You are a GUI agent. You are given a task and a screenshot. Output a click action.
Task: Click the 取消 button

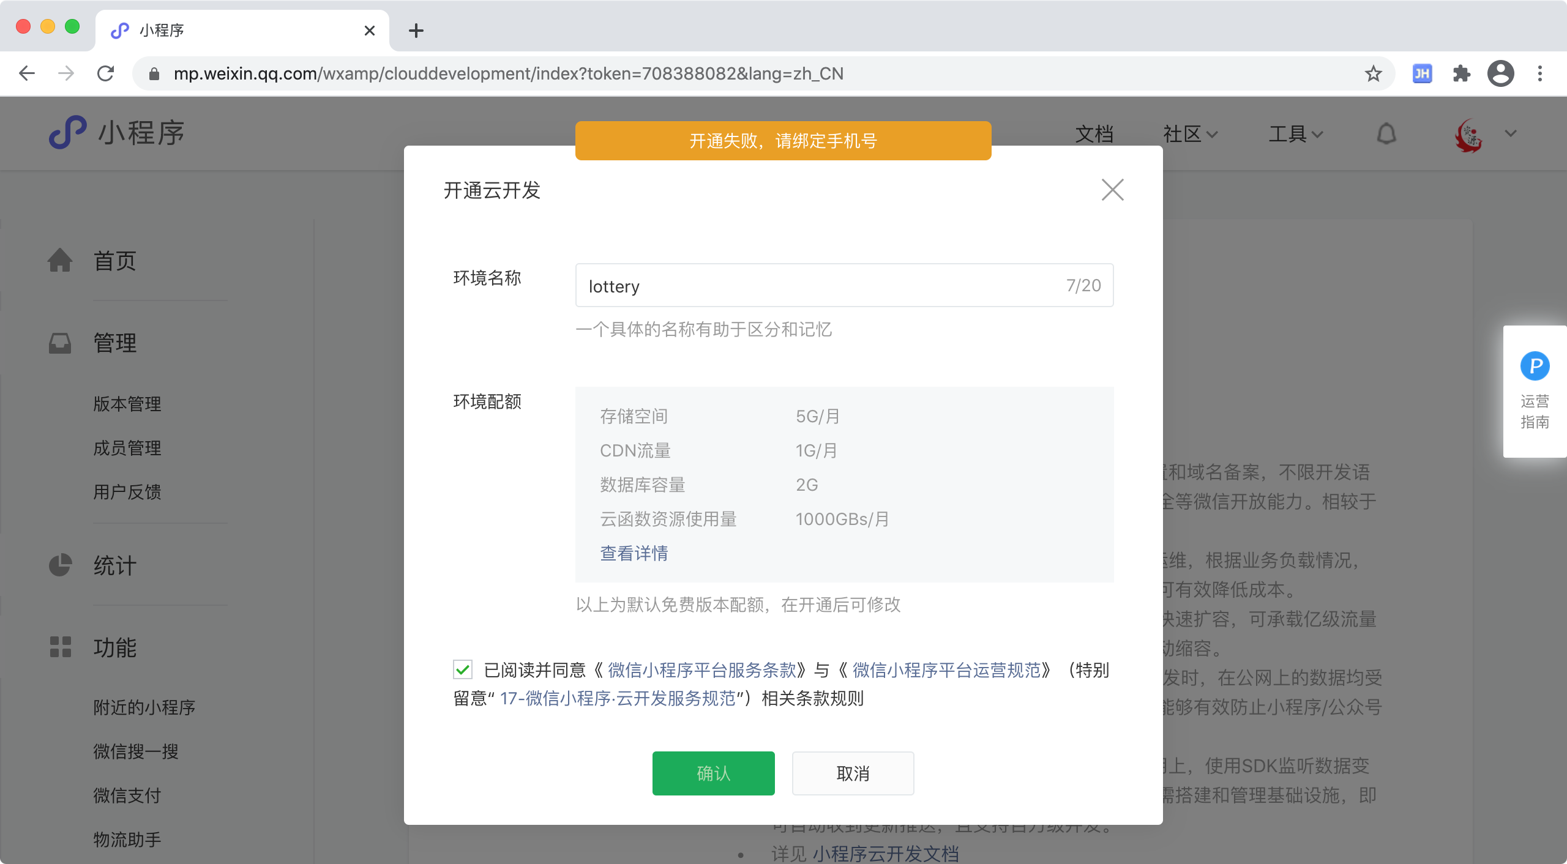click(853, 773)
